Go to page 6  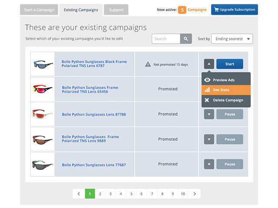(142, 194)
